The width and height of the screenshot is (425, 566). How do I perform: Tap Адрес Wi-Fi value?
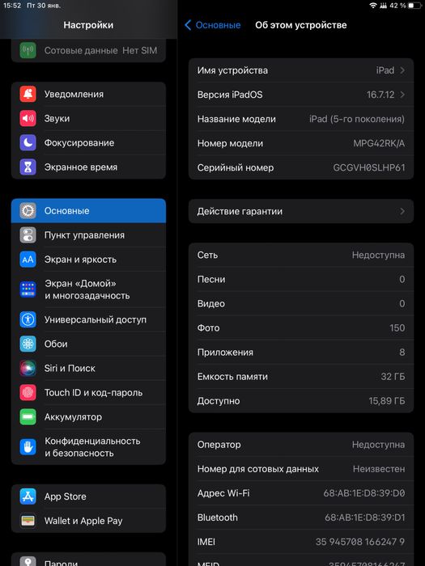click(364, 493)
